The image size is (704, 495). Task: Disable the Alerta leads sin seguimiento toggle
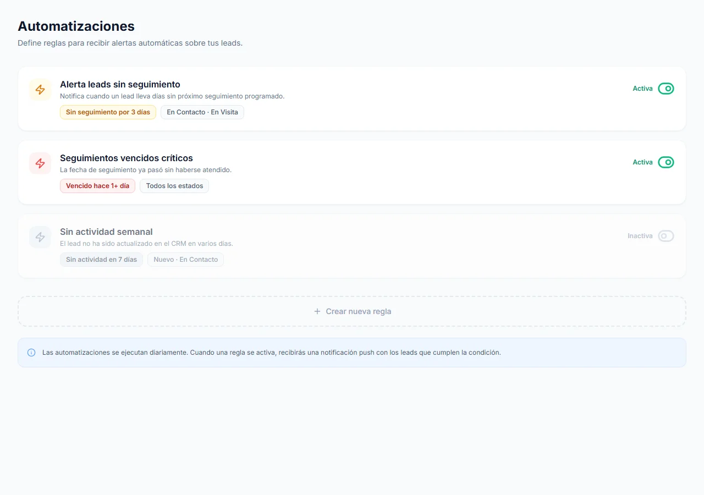(666, 89)
